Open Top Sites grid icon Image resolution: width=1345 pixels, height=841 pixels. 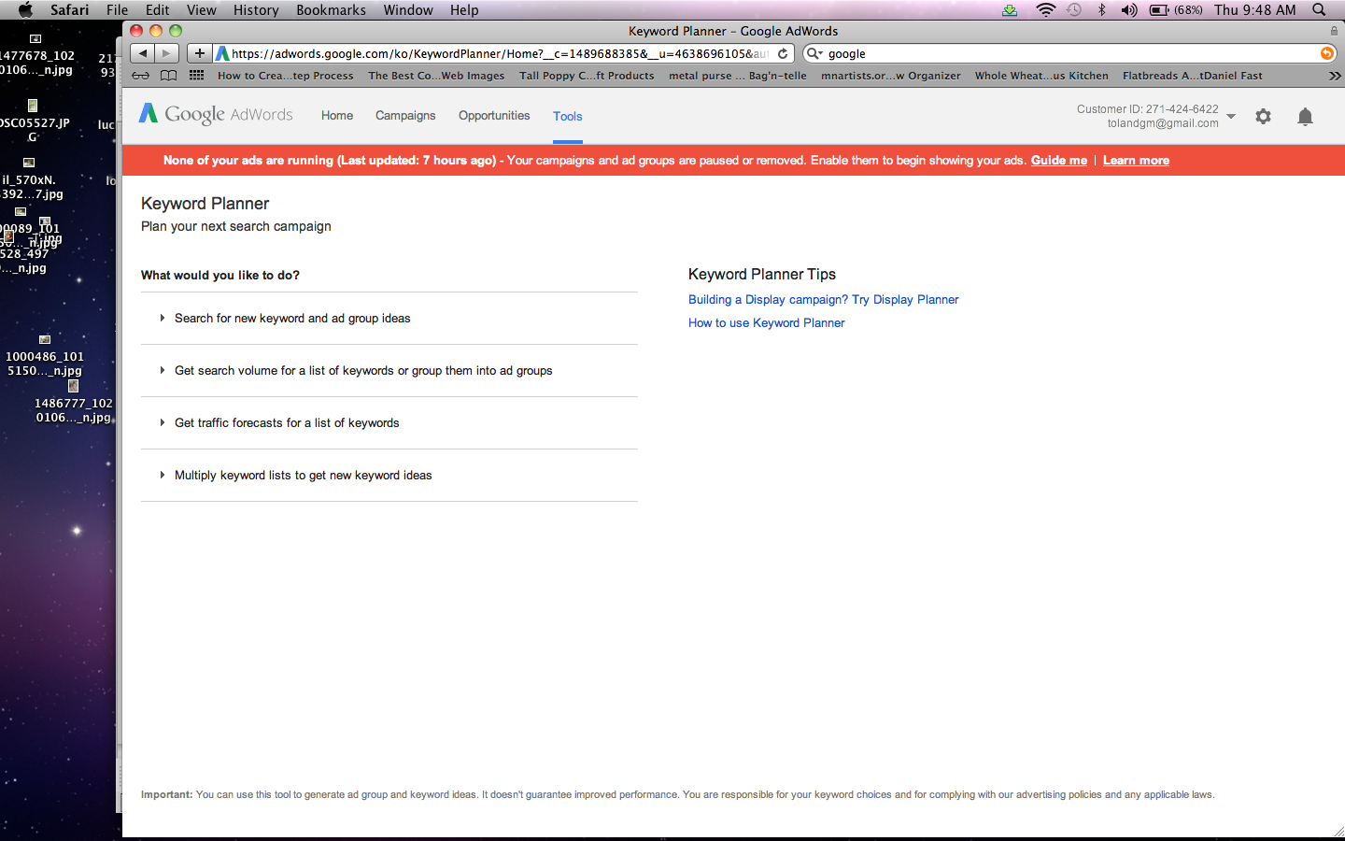click(x=196, y=76)
